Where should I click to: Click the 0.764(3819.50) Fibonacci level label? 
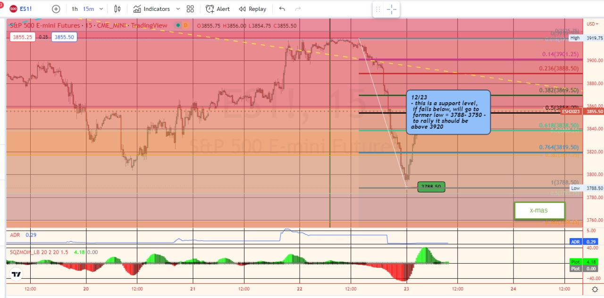[x=559, y=147]
